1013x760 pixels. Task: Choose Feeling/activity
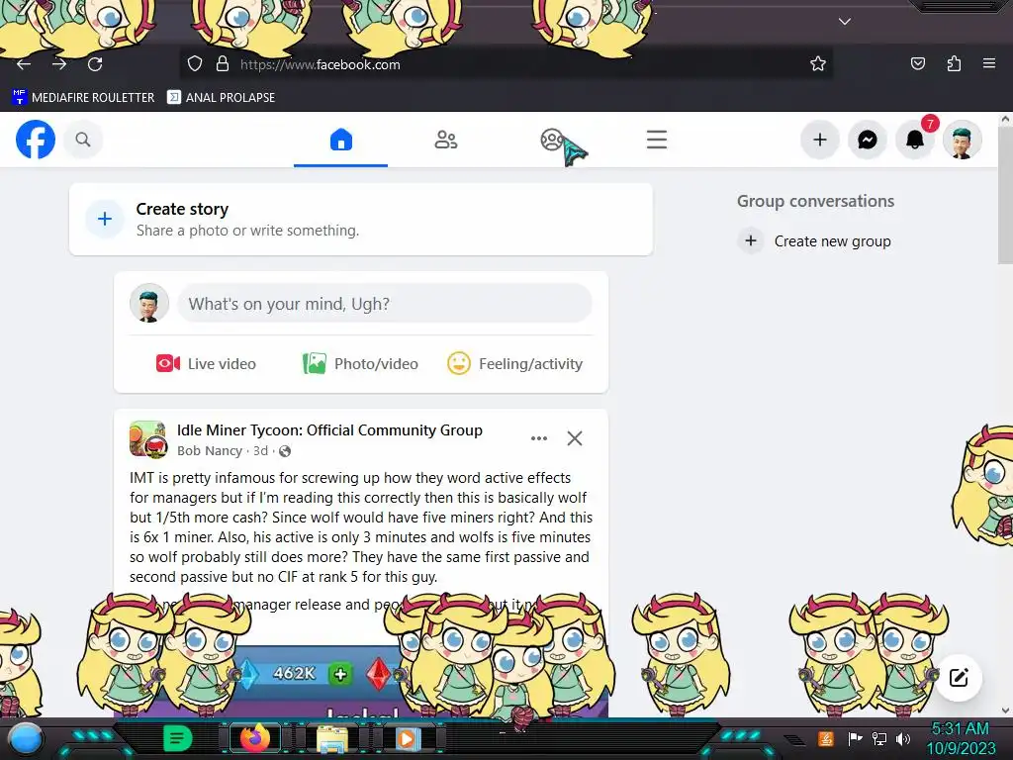(514, 364)
